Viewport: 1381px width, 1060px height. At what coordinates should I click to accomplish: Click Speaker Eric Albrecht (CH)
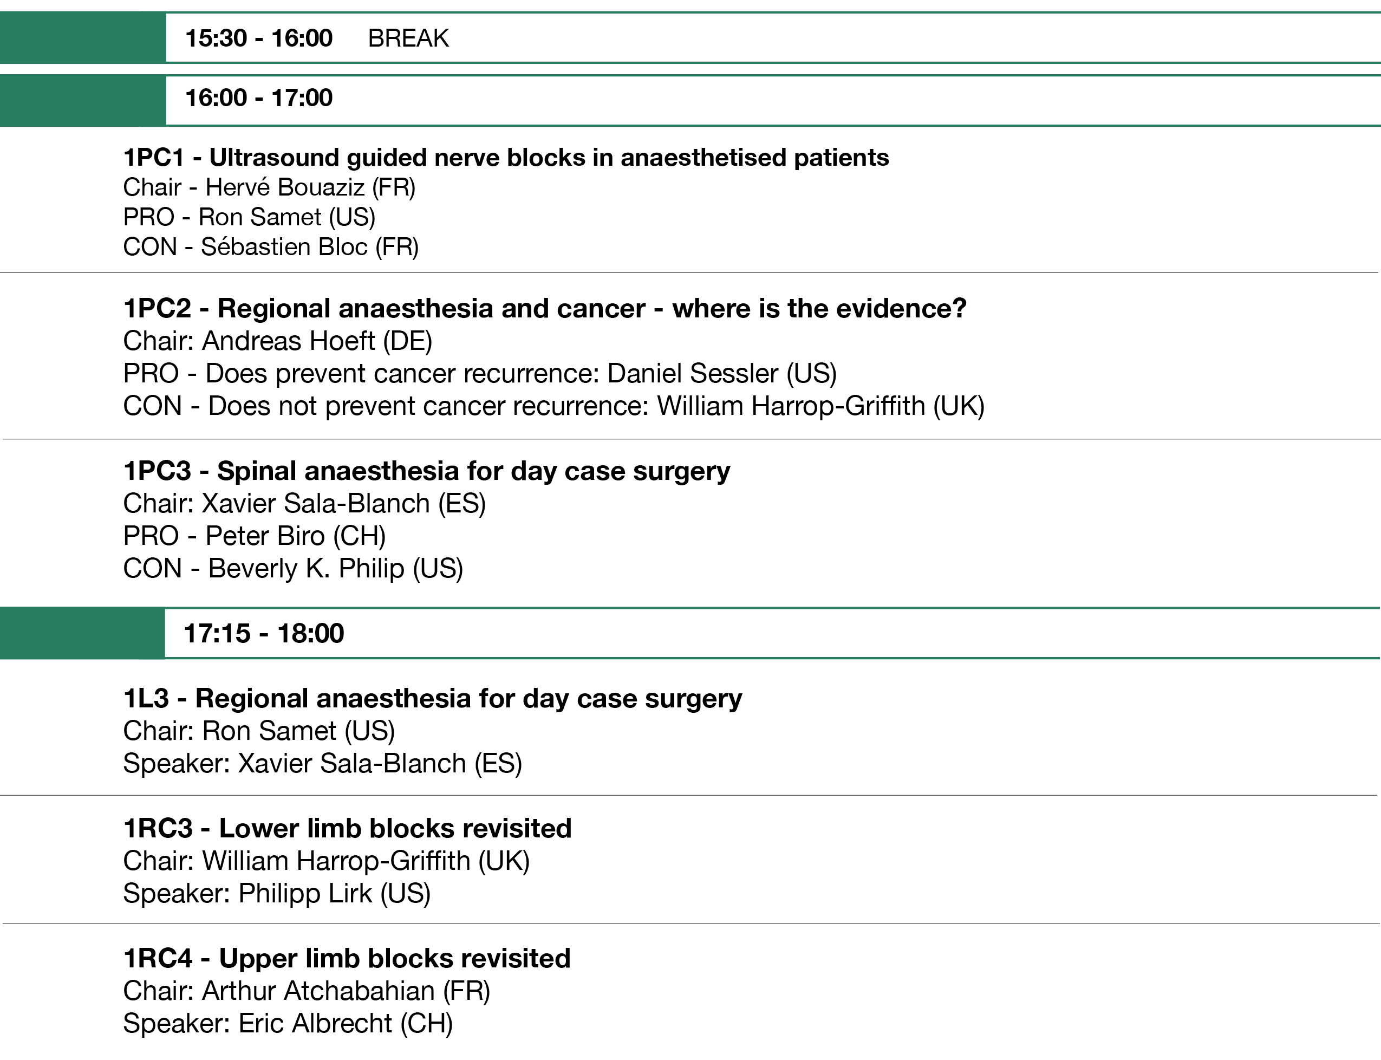288,1023
